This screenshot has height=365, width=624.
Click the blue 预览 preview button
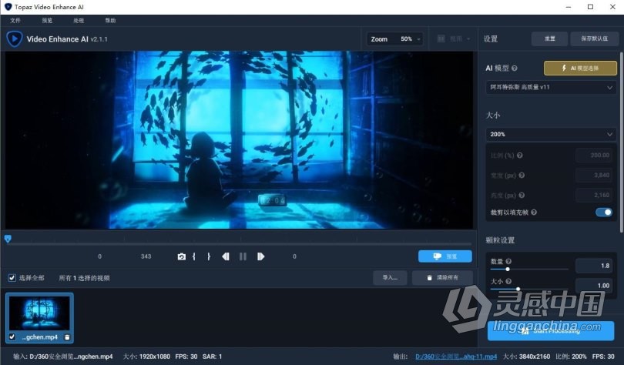tap(445, 256)
